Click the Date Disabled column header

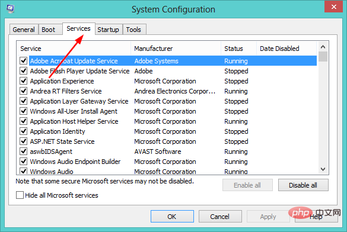tap(286, 49)
